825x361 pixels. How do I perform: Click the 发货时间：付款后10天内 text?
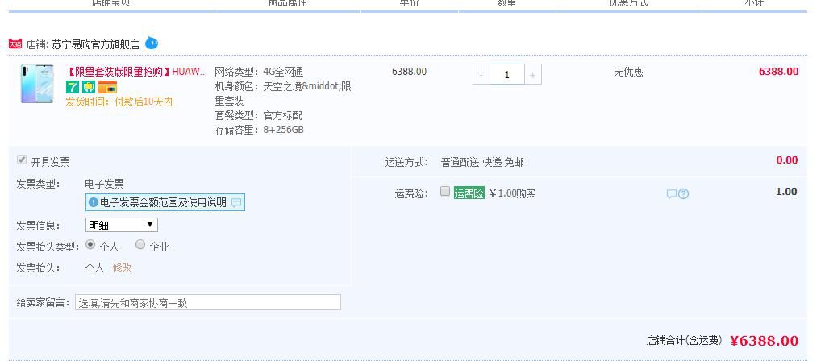[119, 102]
